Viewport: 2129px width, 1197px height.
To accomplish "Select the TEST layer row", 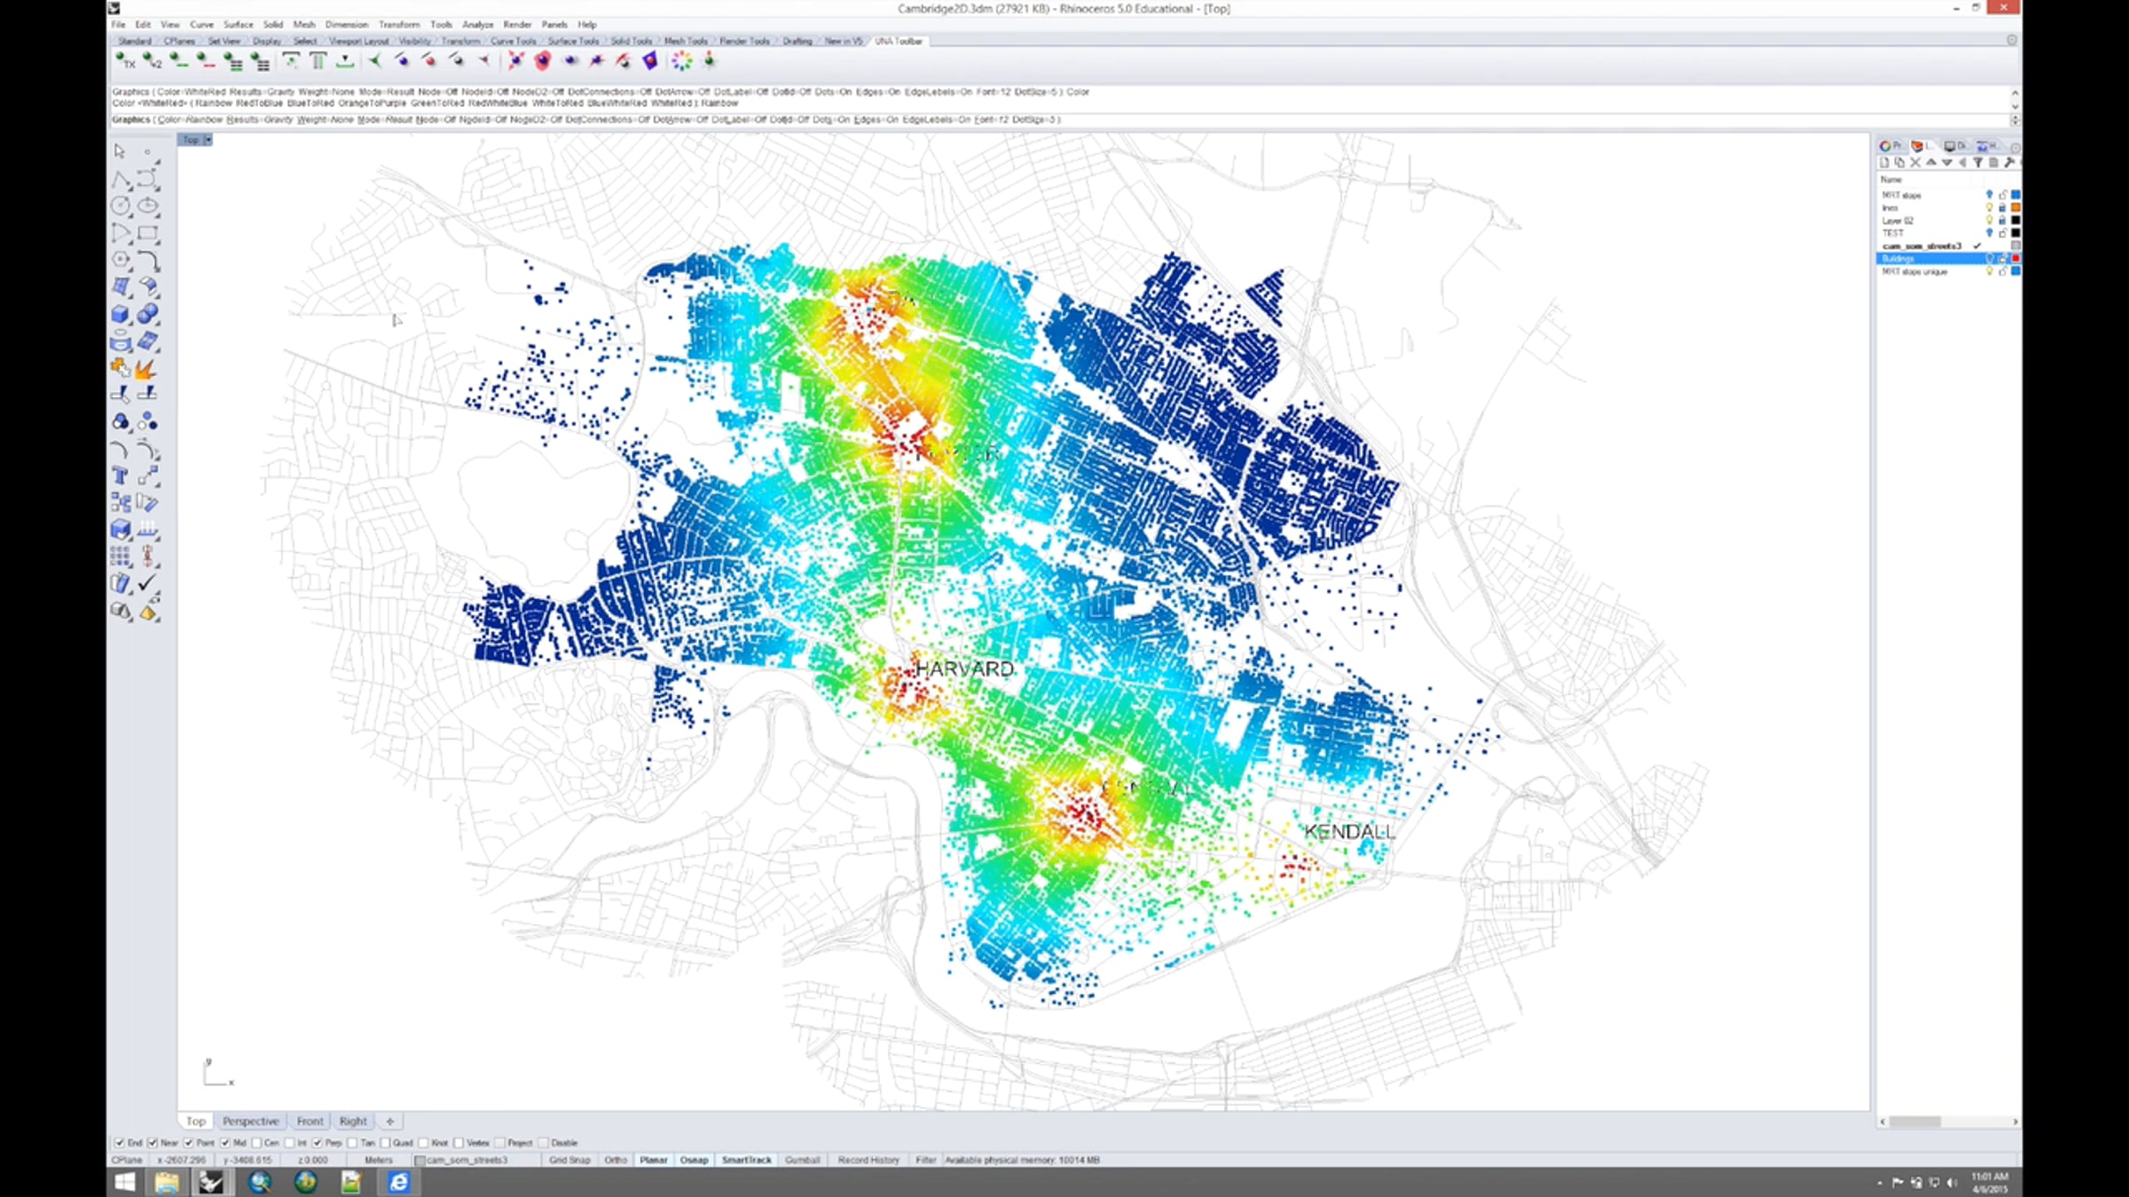I will (1948, 233).
